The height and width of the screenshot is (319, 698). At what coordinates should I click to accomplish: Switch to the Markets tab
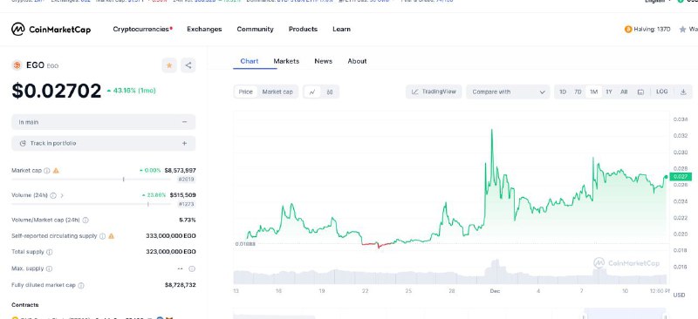[x=286, y=61]
